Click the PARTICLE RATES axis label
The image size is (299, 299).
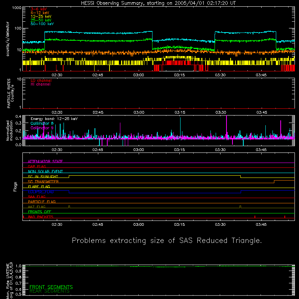pyautogui.click(x=10, y=93)
